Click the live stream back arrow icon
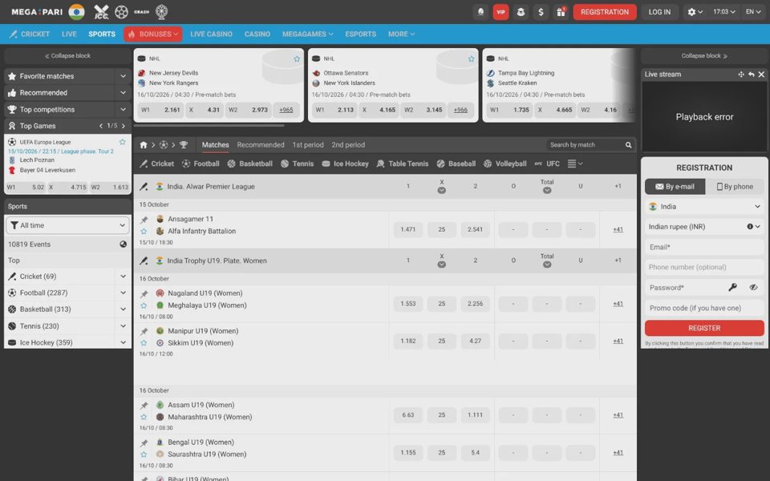This screenshot has height=481, width=770. point(752,74)
